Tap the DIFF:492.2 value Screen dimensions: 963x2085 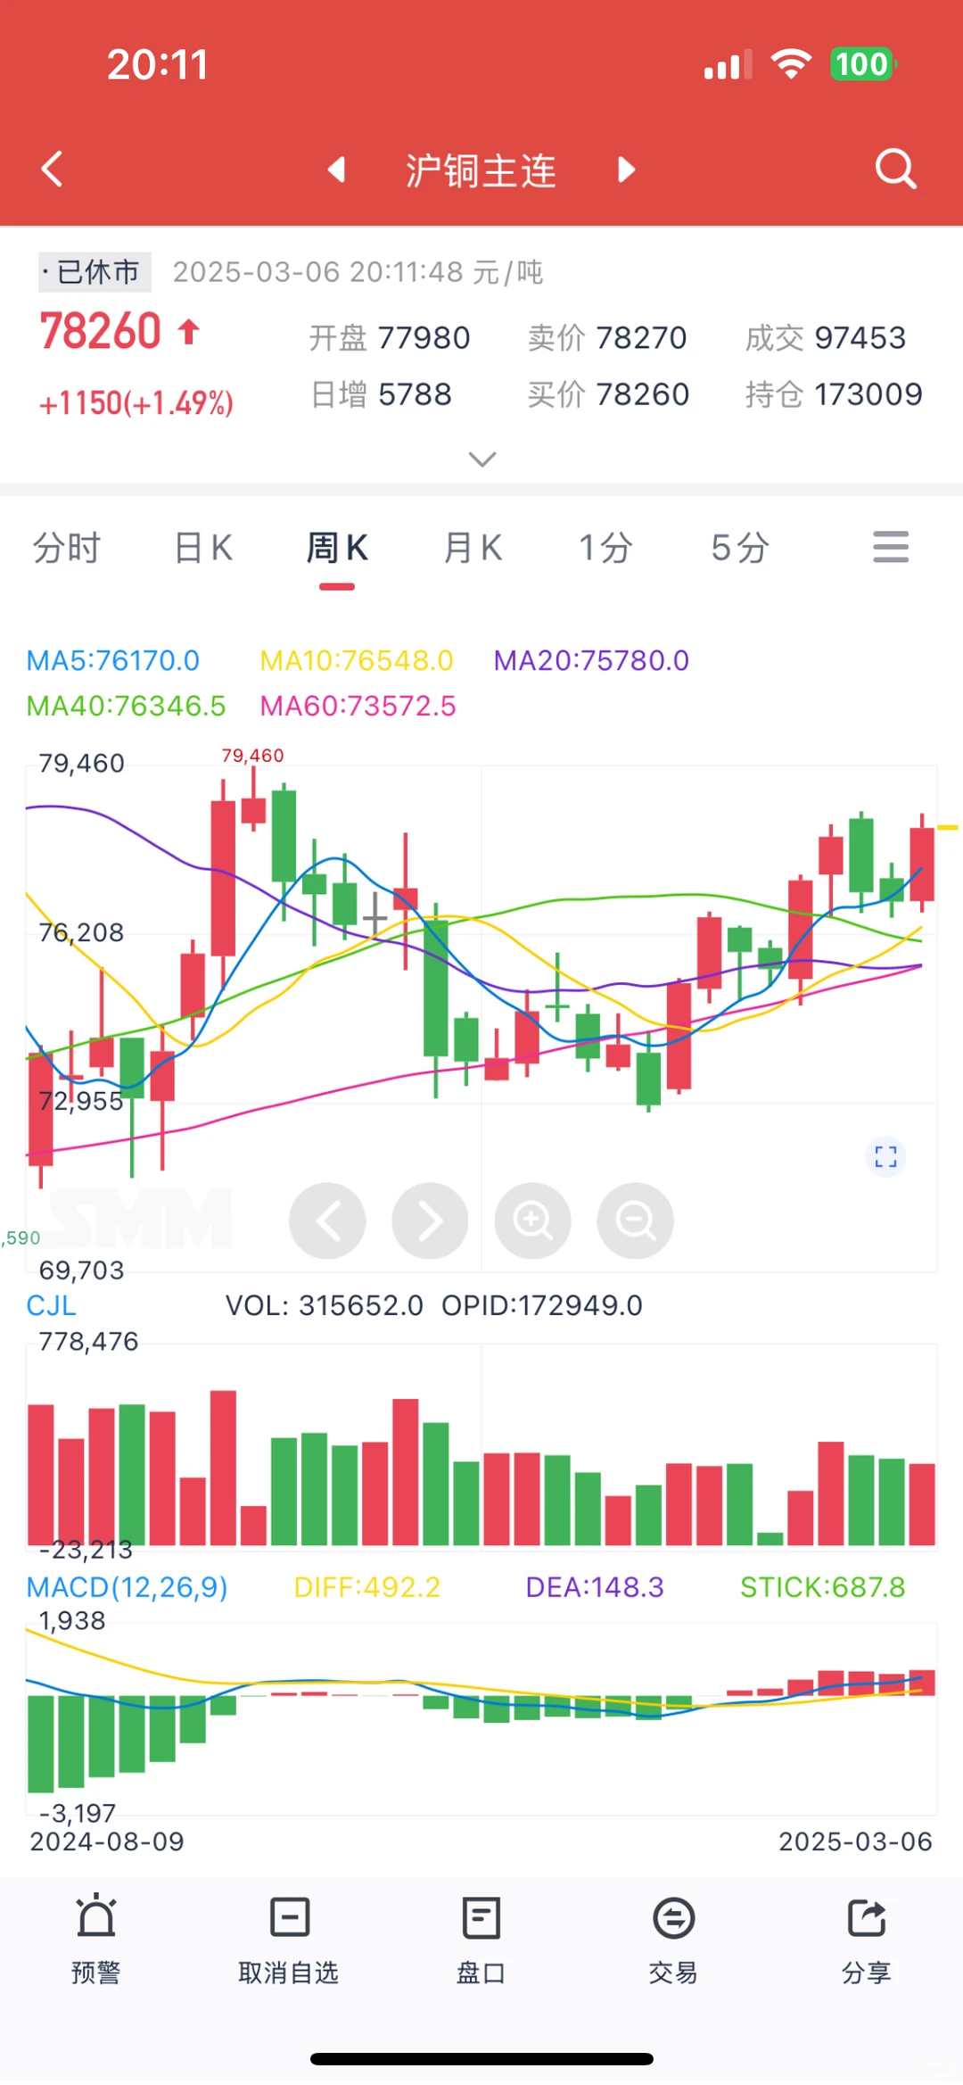click(x=367, y=1587)
